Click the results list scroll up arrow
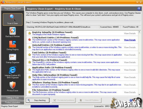The image size is (143, 109). pos(139,32)
